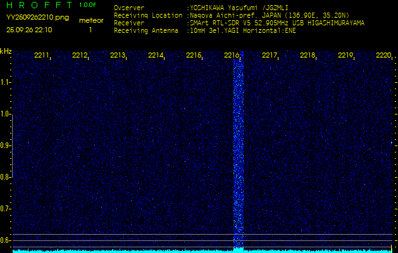
Task: Click the 1.1 kHz frequency label
Action: point(4,82)
